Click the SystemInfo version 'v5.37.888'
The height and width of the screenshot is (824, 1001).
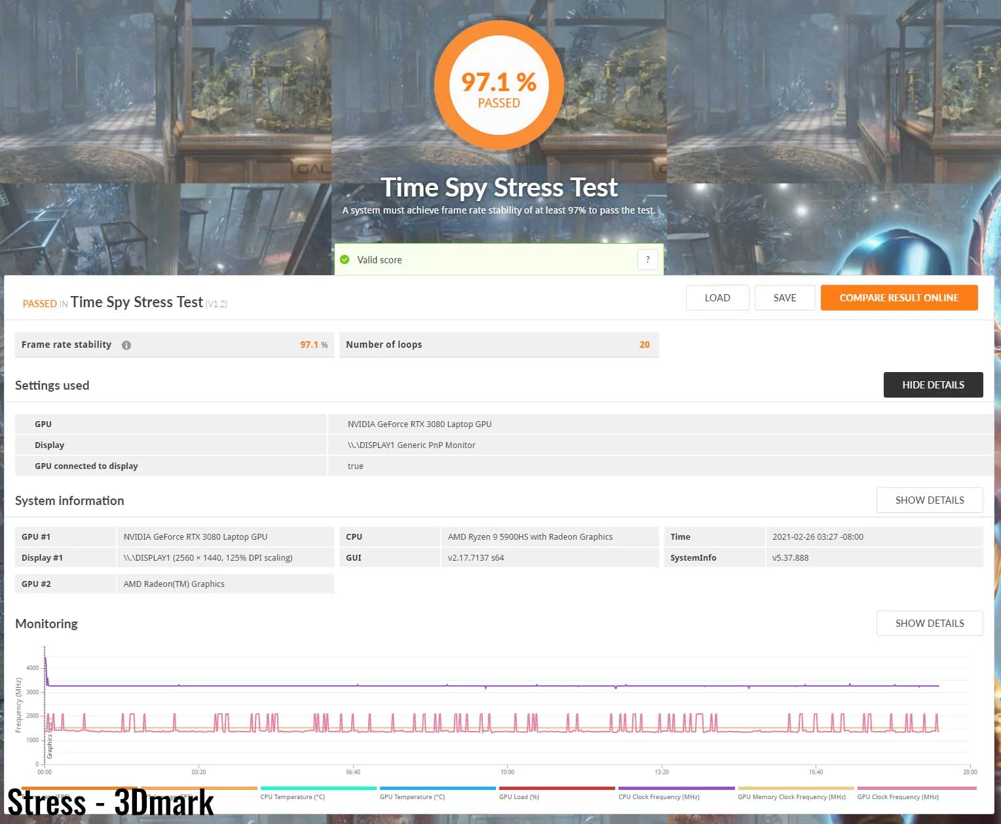point(790,557)
